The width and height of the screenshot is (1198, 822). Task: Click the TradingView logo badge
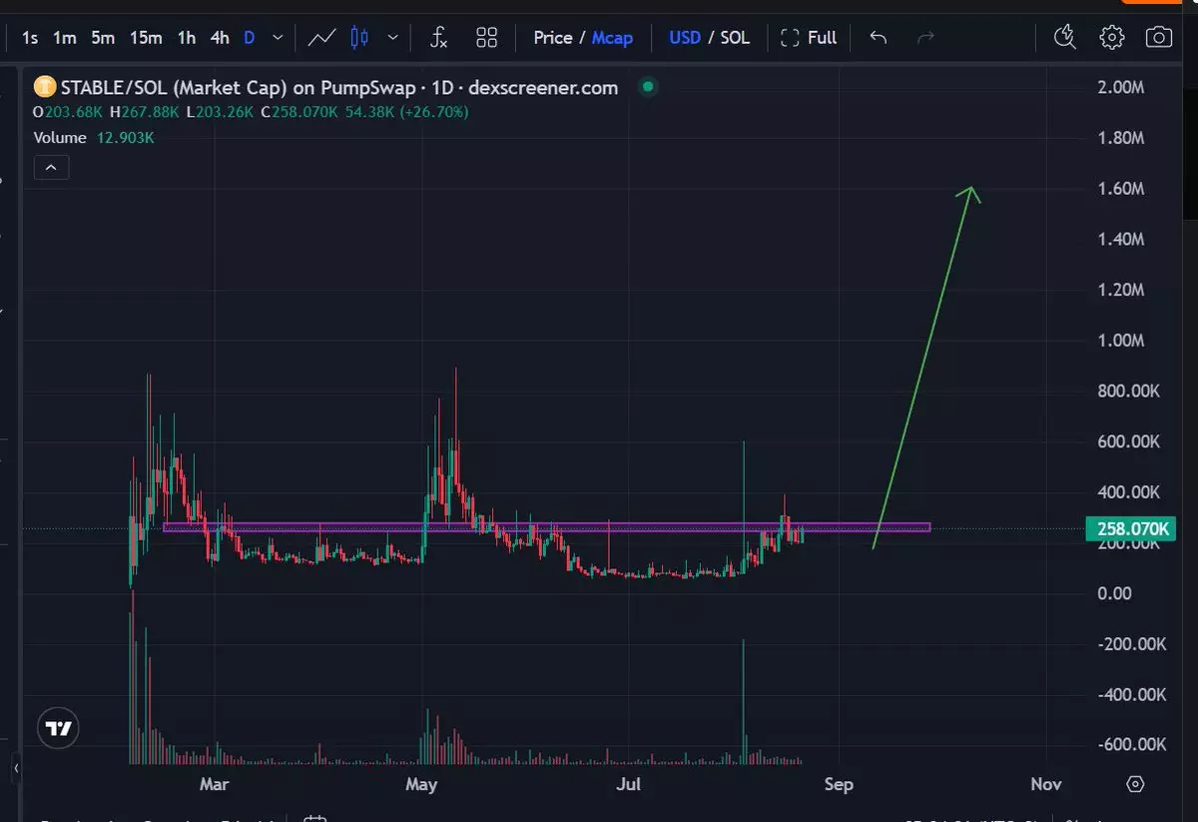point(59,729)
